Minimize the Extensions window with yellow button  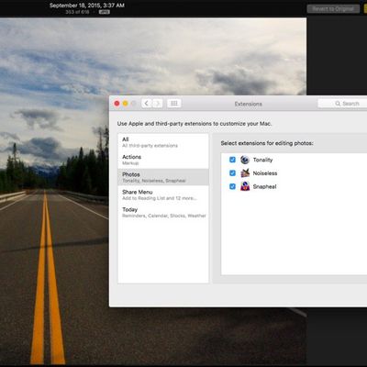(125, 104)
